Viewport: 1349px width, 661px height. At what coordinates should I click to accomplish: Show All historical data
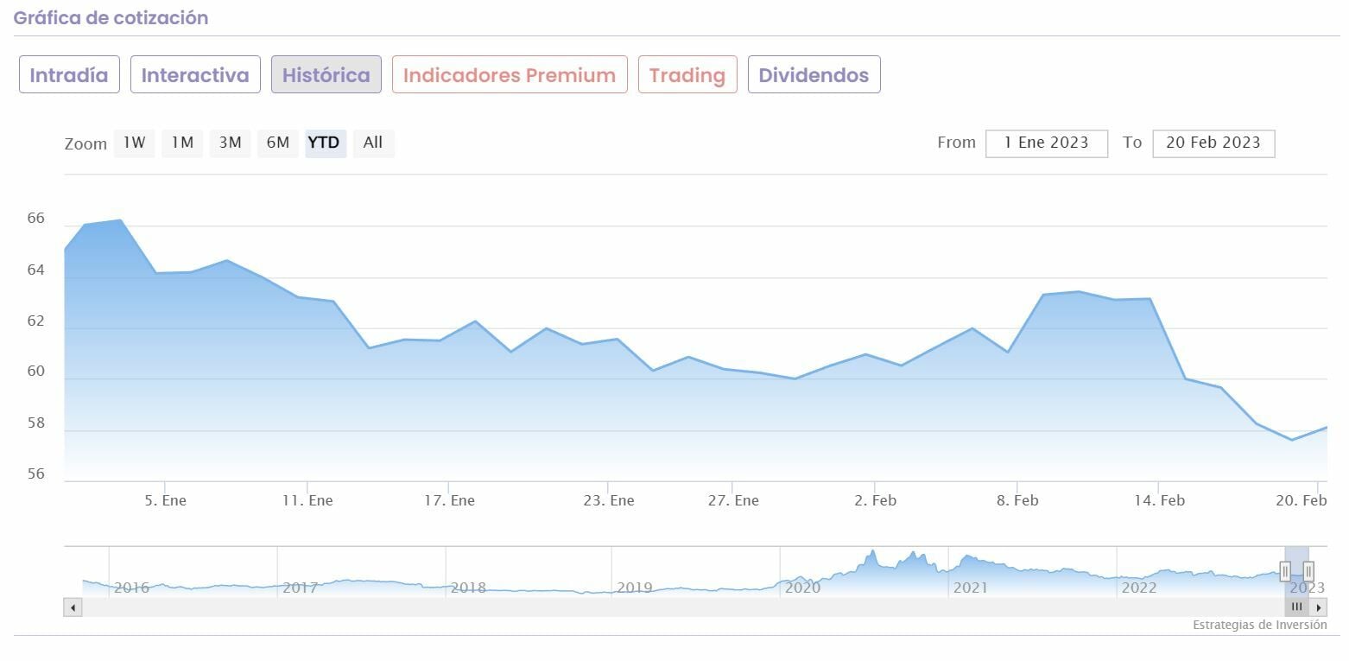(x=373, y=143)
